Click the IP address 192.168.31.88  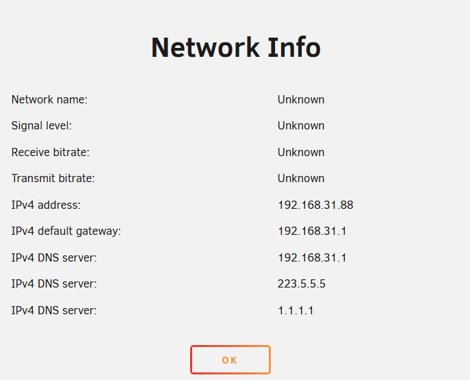click(315, 205)
